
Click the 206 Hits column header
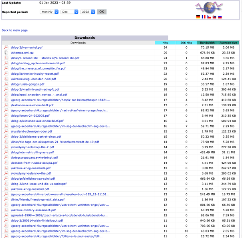186,43
